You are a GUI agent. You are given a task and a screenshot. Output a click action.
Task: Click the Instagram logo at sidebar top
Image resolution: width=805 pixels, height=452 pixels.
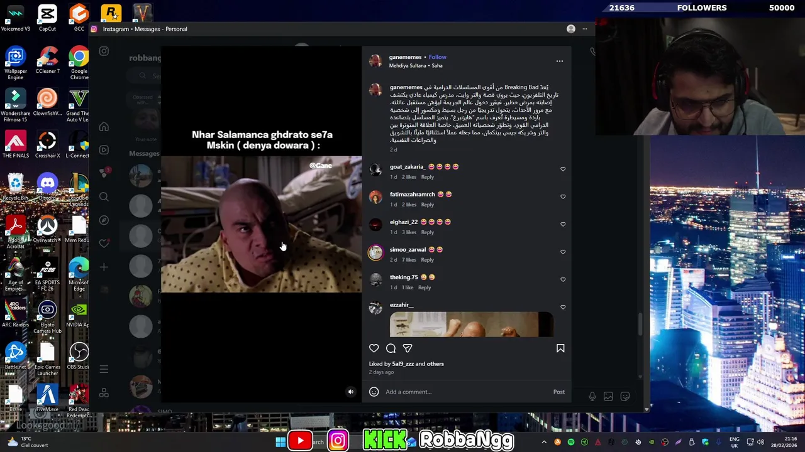click(104, 51)
